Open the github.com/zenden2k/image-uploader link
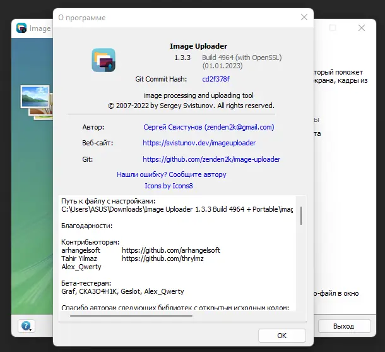The height and width of the screenshot is (352, 385). click(211, 159)
